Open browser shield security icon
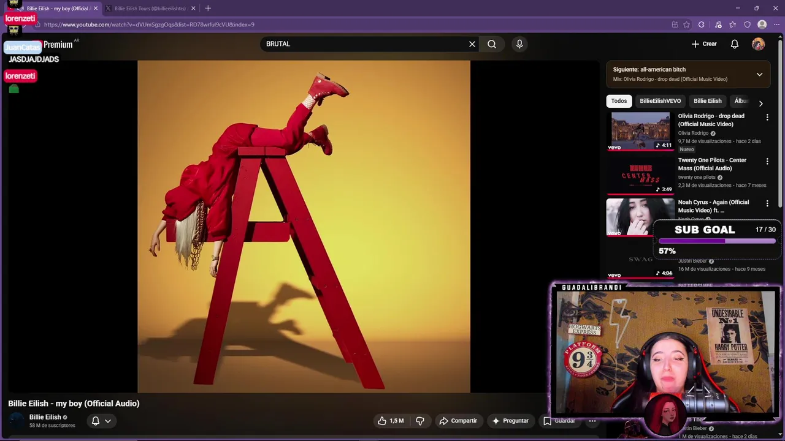 pos(747,24)
